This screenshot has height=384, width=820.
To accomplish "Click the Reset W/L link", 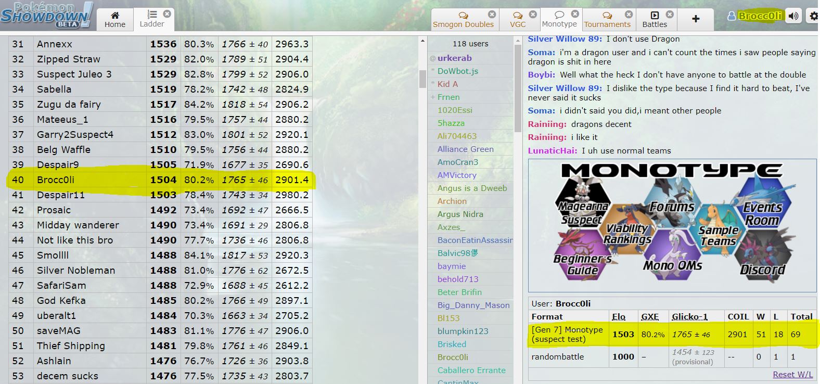I will coord(792,375).
